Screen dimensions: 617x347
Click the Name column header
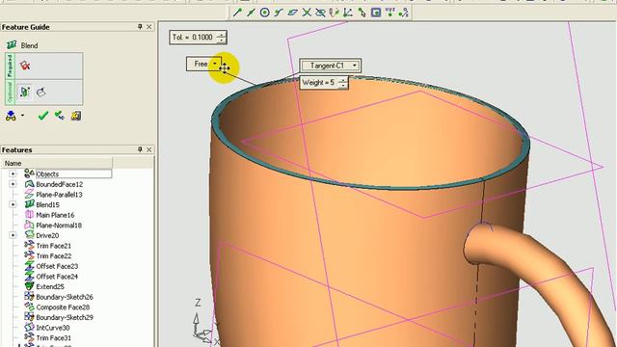tap(57, 163)
